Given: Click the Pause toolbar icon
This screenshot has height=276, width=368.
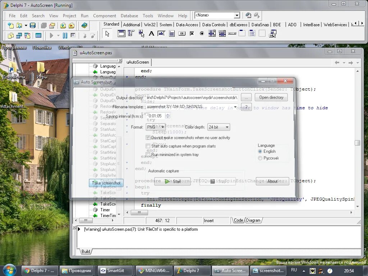Looking at the screenshot, I should click(x=65, y=36).
